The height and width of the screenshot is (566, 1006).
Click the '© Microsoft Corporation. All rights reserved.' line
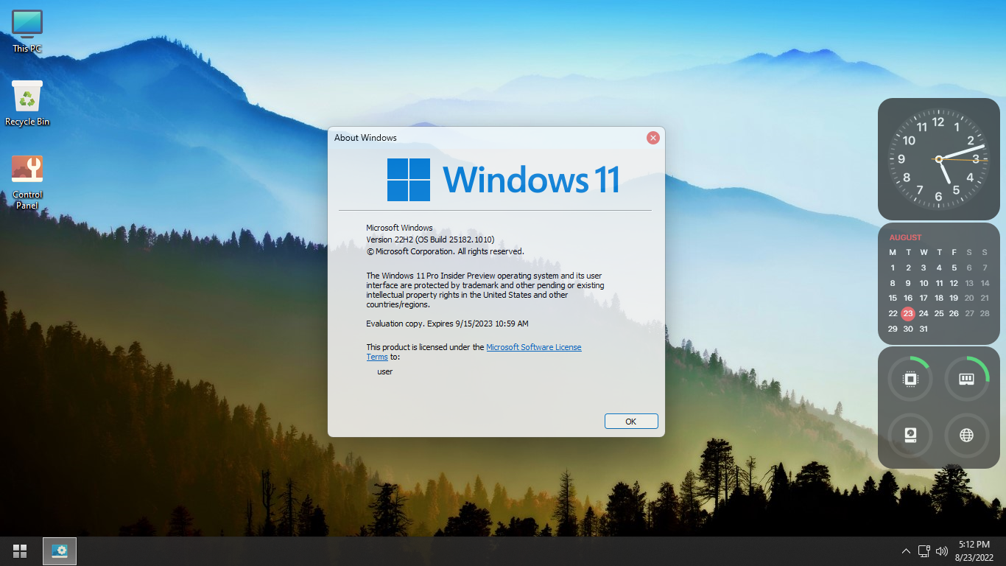coord(446,251)
